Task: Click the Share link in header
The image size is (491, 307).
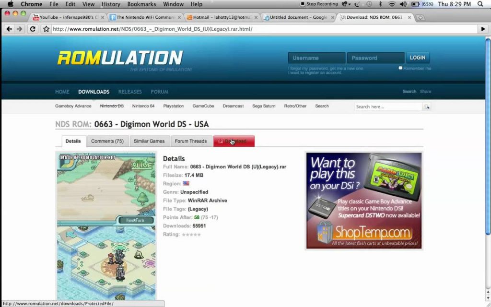Action: [x=426, y=92]
